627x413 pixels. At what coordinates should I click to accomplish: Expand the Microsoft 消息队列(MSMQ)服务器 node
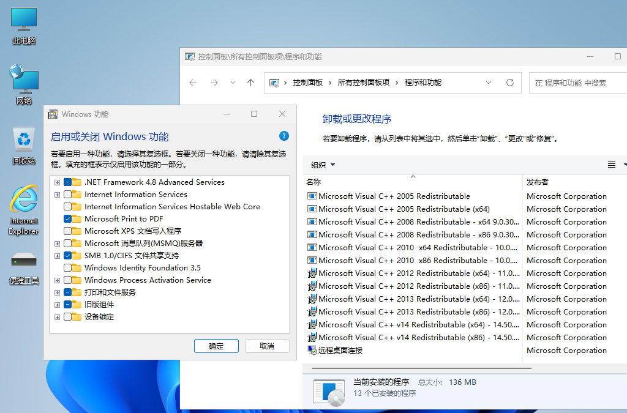tap(57, 244)
